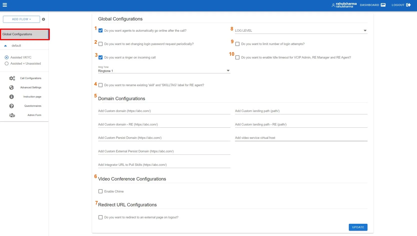417x236 pixels.
Task: Open the LOG LEVEL dropdown
Action: point(301,30)
